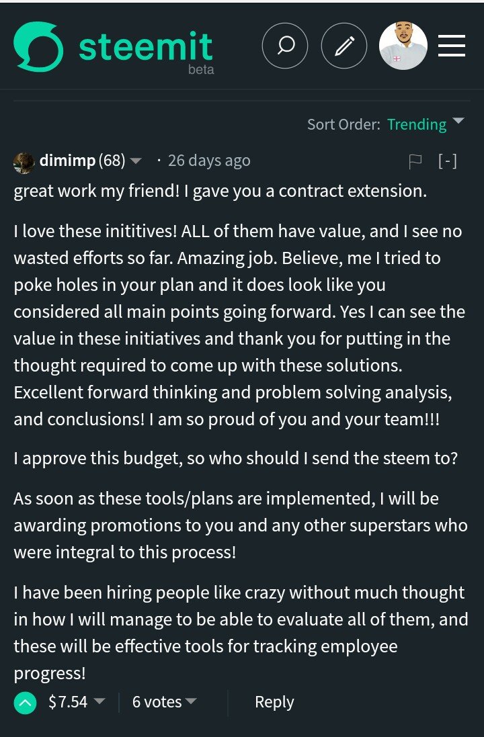Screen dimensions: 484x737
Task: Open the logged-in user profile avatar
Action: [x=403, y=46]
